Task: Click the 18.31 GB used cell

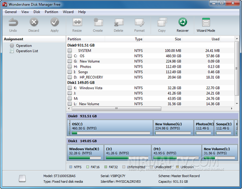Action: (213, 77)
